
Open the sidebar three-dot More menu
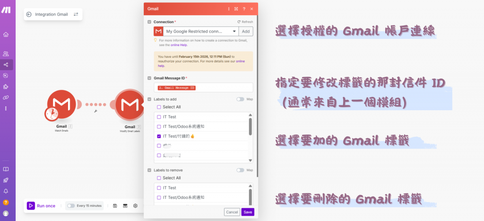tap(6, 108)
